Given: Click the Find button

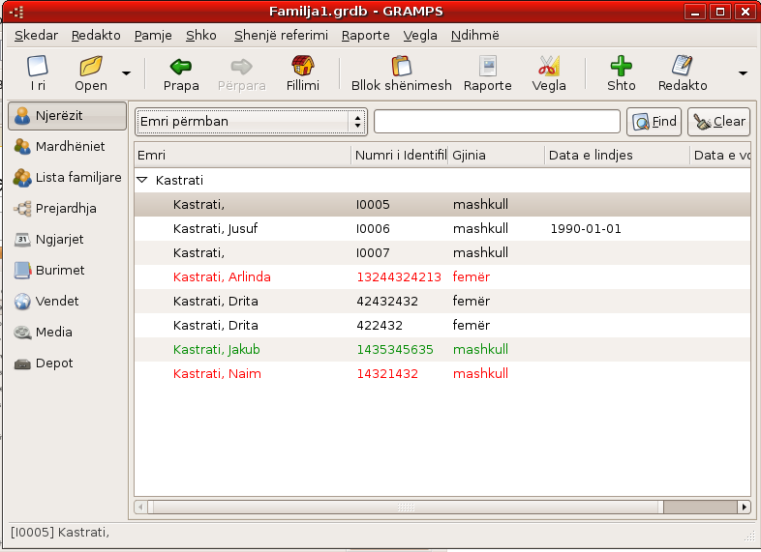Looking at the screenshot, I should click(x=654, y=121).
